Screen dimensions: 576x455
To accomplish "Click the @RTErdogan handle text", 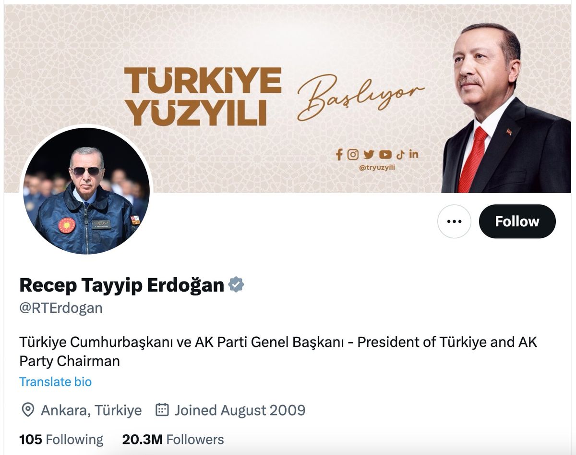I will click(61, 307).
